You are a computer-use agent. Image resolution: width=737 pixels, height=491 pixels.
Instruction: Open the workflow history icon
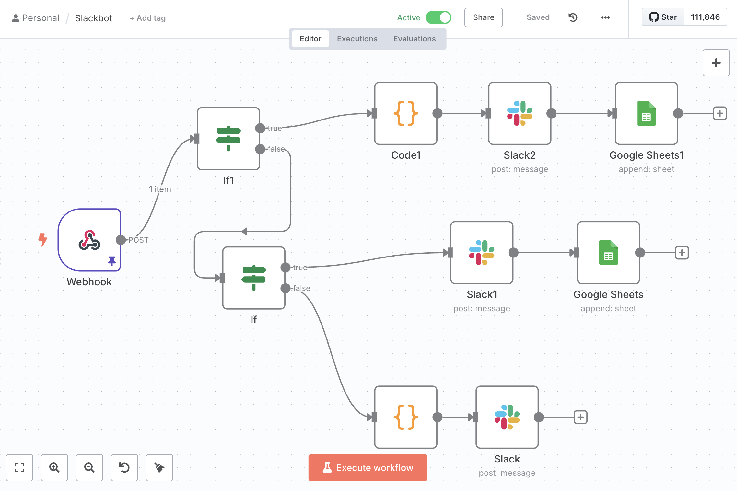573,17
